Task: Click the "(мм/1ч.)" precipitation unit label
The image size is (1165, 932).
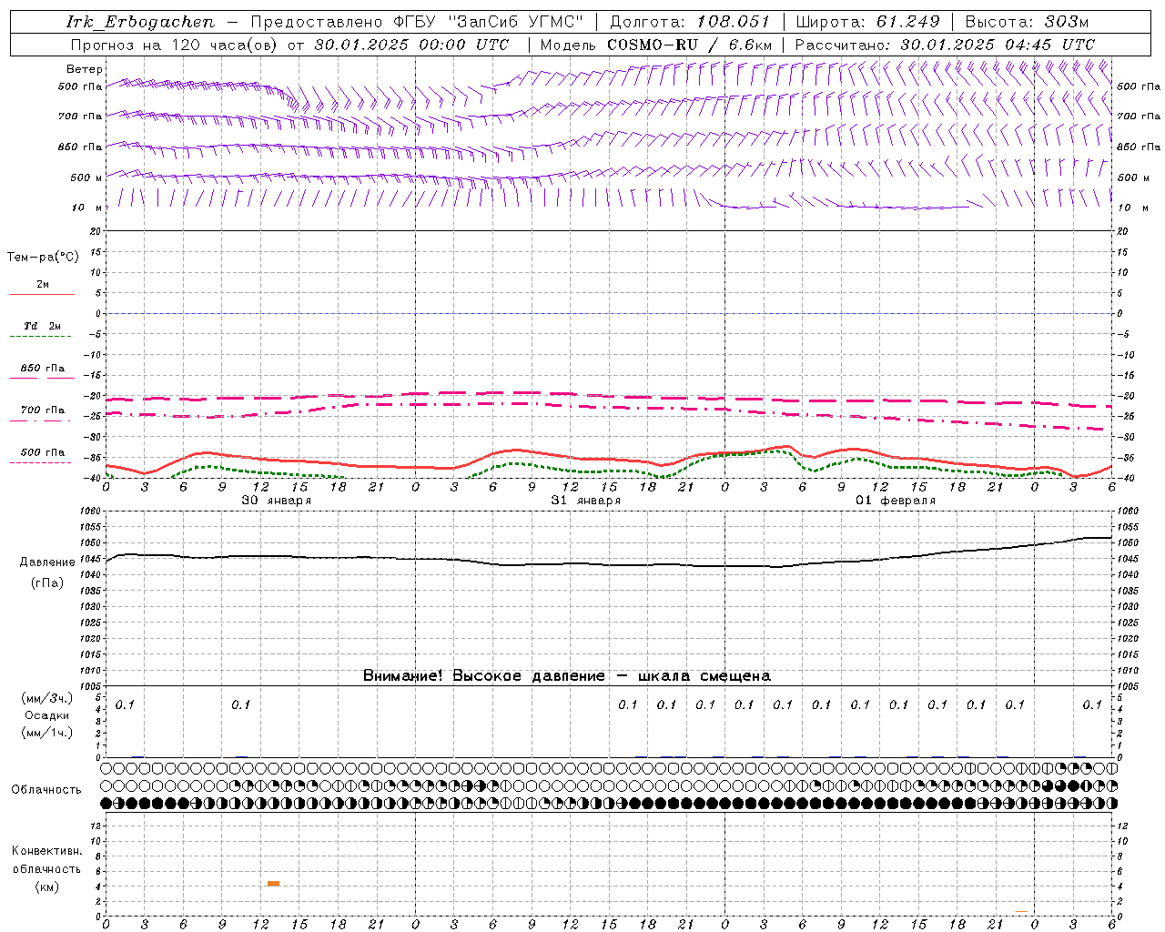Action: tap(47, 733)
